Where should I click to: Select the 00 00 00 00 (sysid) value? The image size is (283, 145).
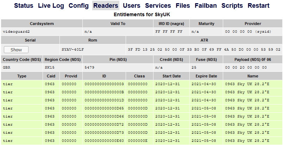248,32
